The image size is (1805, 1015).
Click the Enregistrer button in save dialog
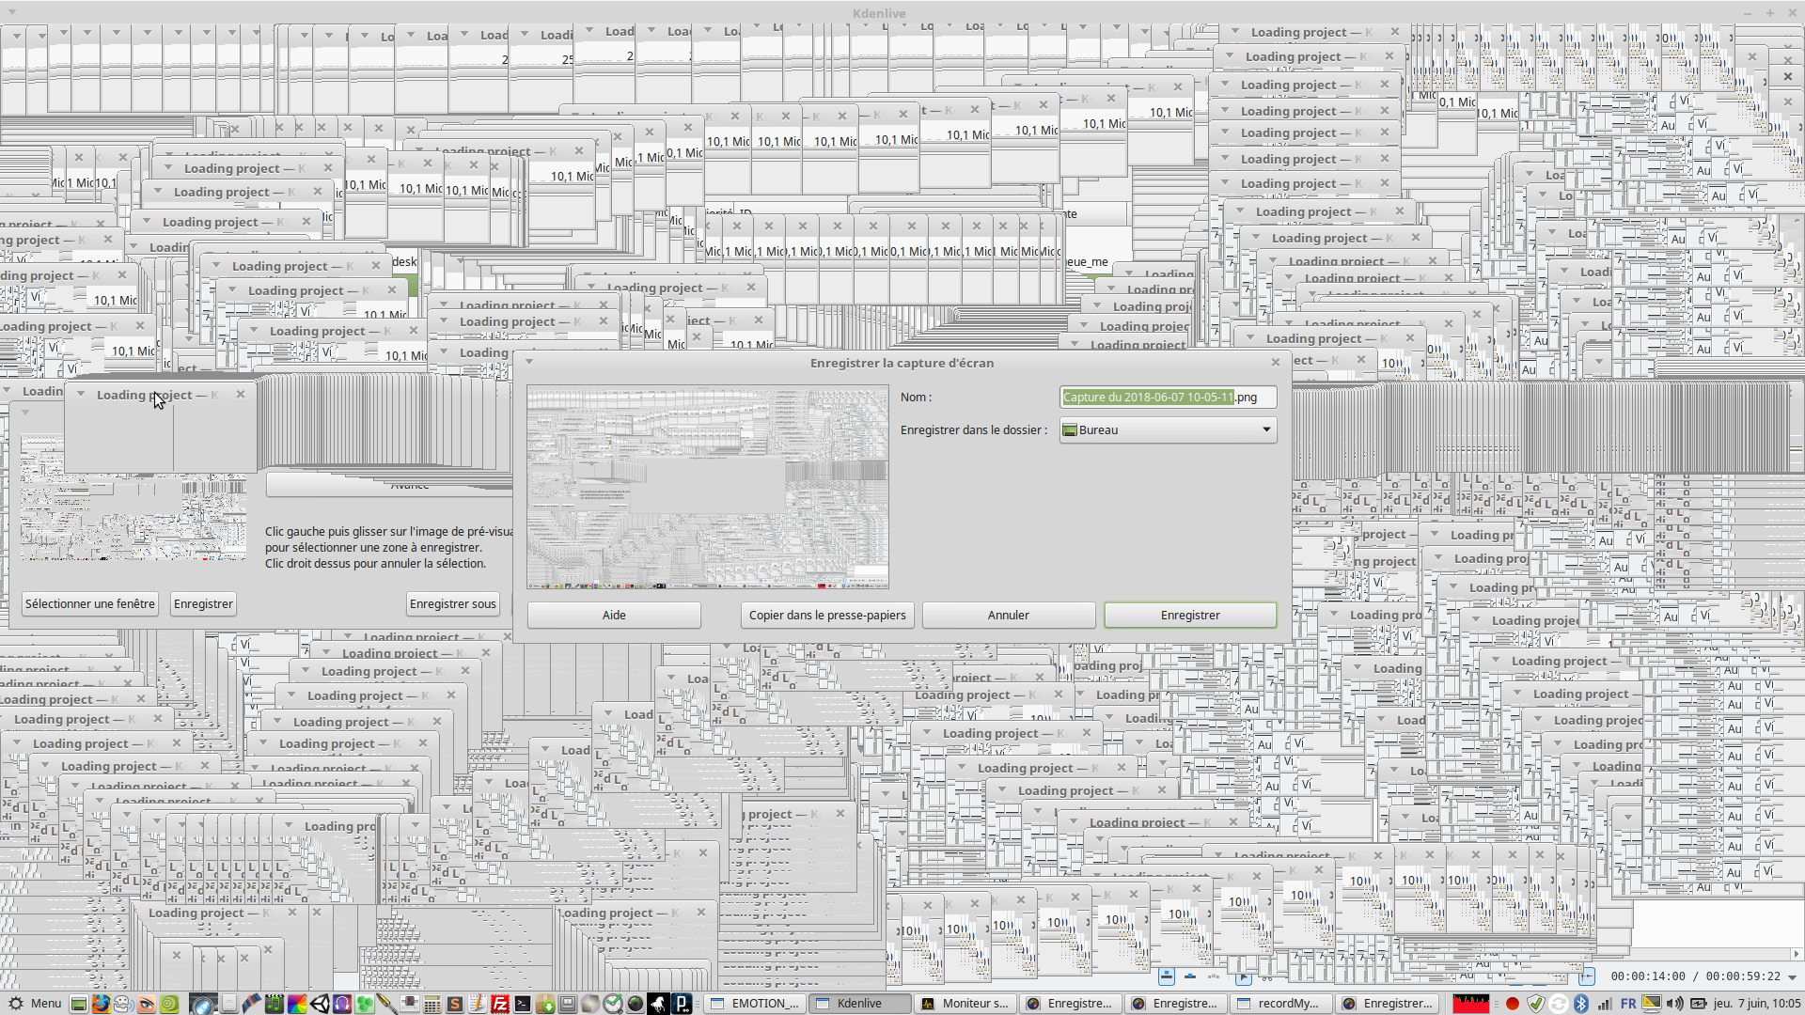[x=1189, y=615]
